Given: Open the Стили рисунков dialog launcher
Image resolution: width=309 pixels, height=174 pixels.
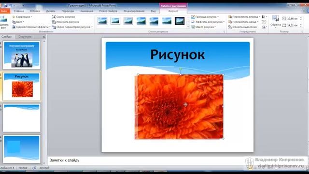Looking at the screenshot, I should (224, 31).
